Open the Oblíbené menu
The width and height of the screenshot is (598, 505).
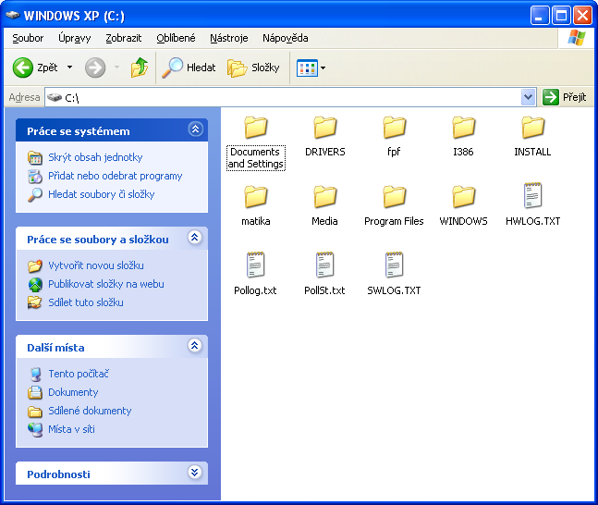tap(176, 38)
